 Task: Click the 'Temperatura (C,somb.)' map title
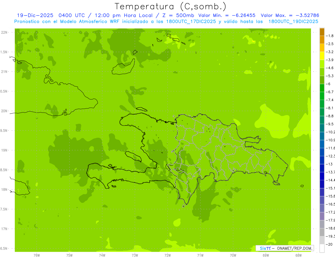(171, 6)
